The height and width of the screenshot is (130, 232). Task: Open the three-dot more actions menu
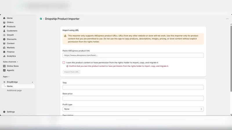pos(227,19)
